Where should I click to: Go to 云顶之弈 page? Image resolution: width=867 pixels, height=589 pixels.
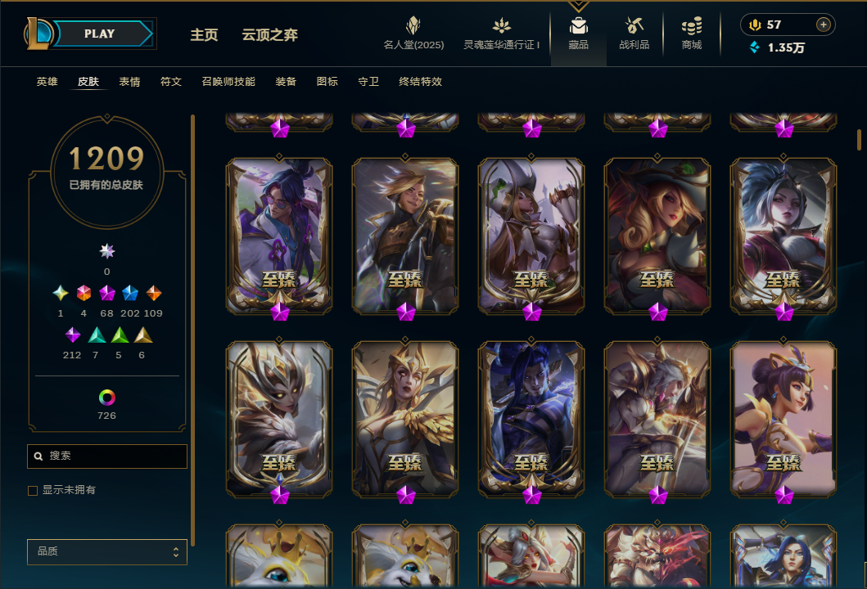[270, 35]
